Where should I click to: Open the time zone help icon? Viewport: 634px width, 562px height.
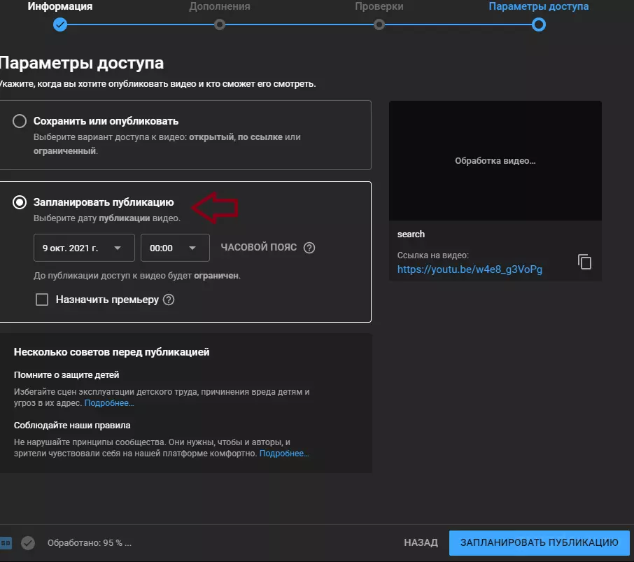pyautogui.click(x=309, y=248)
